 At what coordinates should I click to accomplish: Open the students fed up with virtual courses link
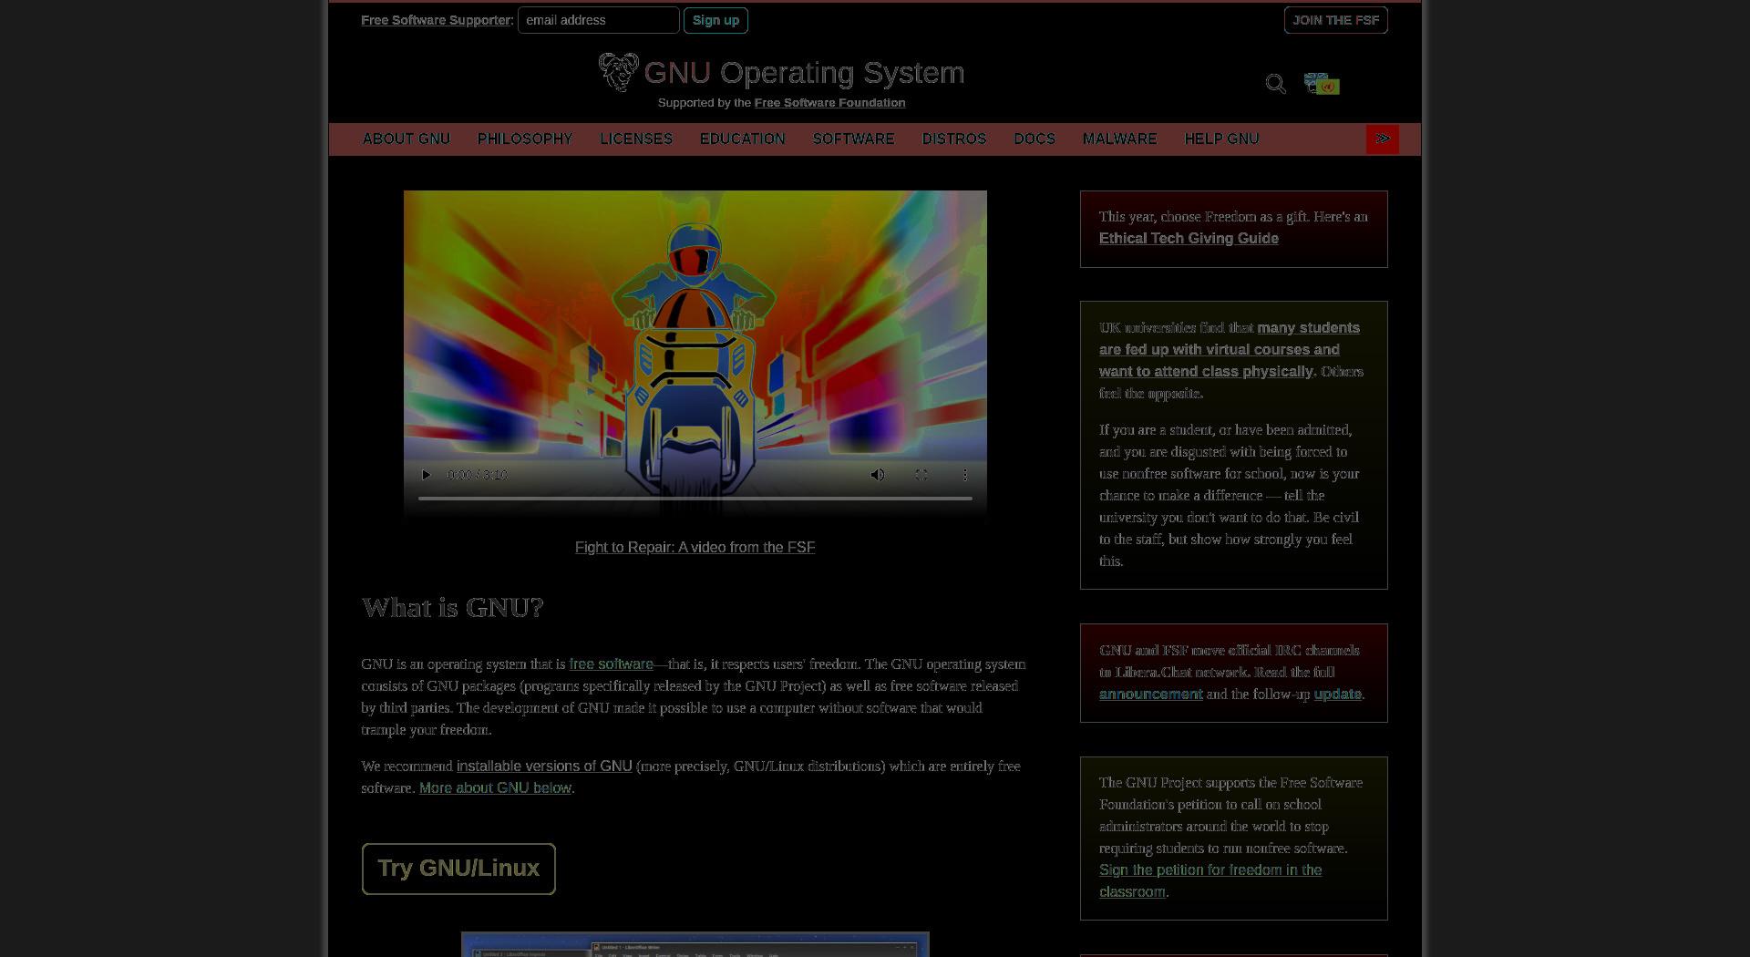tap(1230, 349)
